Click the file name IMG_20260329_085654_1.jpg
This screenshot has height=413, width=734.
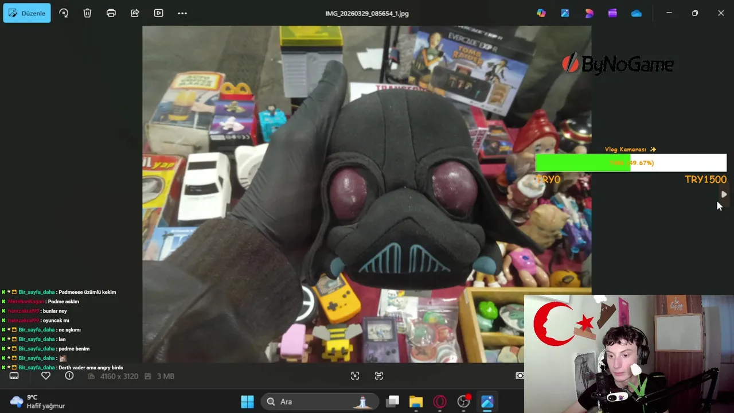[367, 13]
